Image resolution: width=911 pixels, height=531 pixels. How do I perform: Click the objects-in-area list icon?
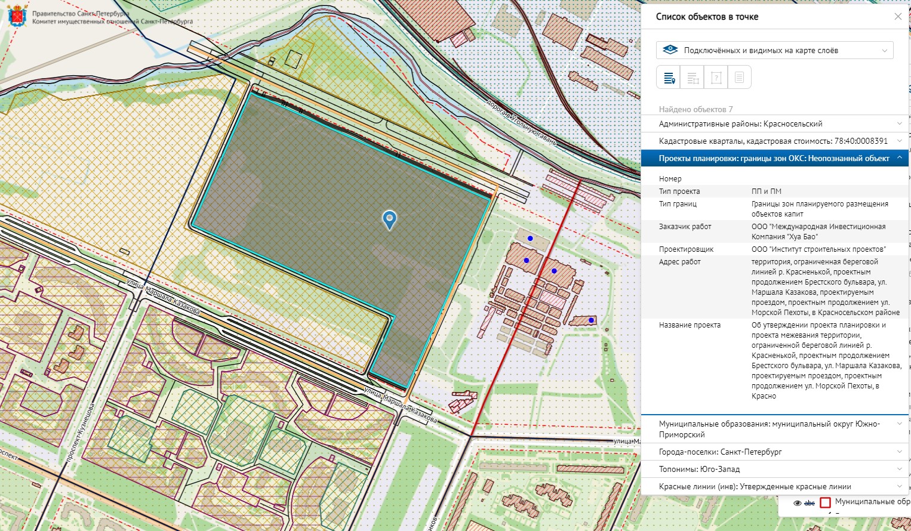coord(693,78)
